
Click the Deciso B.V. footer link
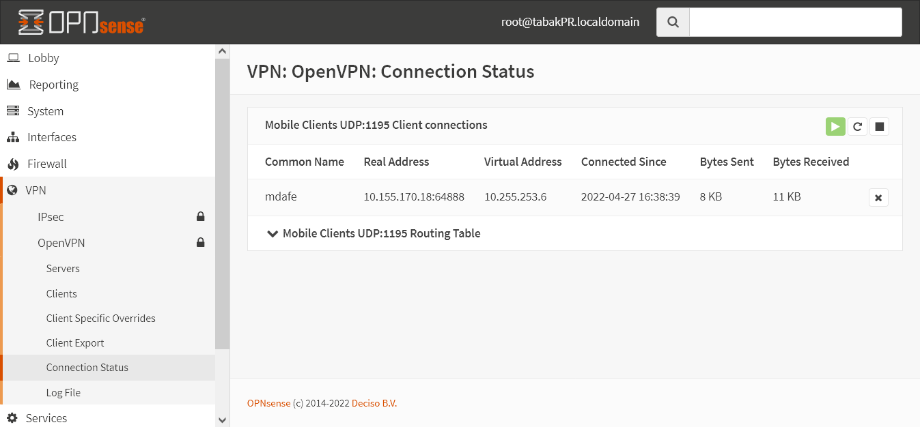(x=373, y=403)
